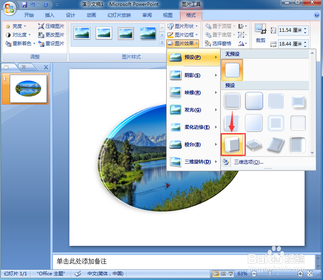Click the 裁剪 crop tool

[x=260, y=33]
